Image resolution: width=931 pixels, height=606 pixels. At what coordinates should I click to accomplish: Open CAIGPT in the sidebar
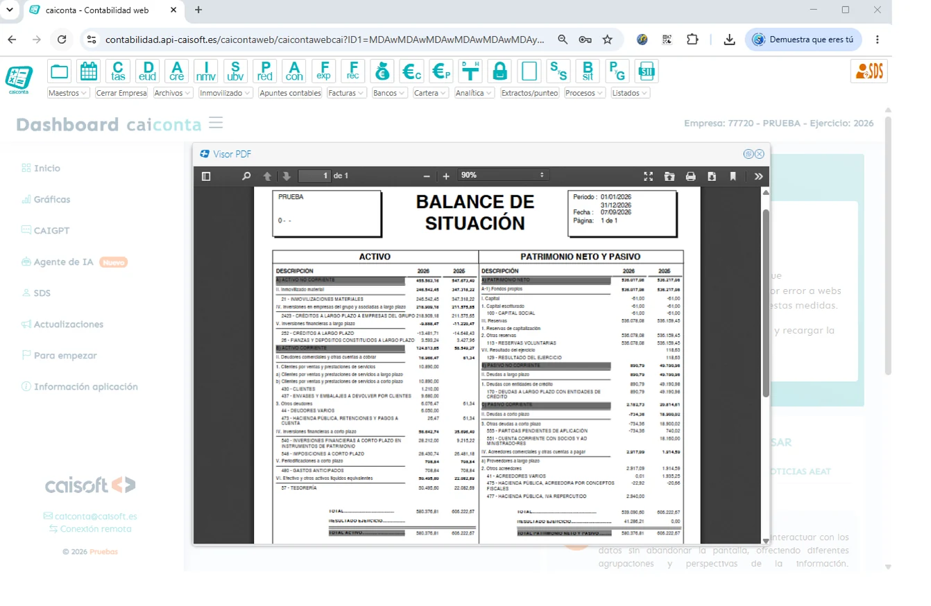pyautogui.click(x=45, y=230)
